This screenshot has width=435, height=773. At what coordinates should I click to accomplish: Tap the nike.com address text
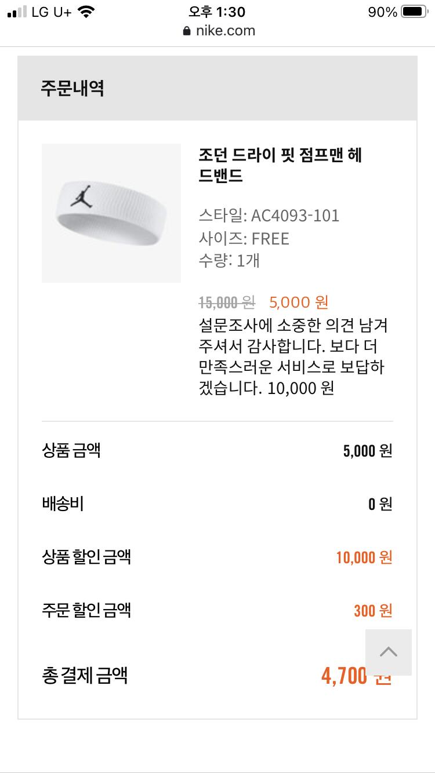(x=225, y=31)
